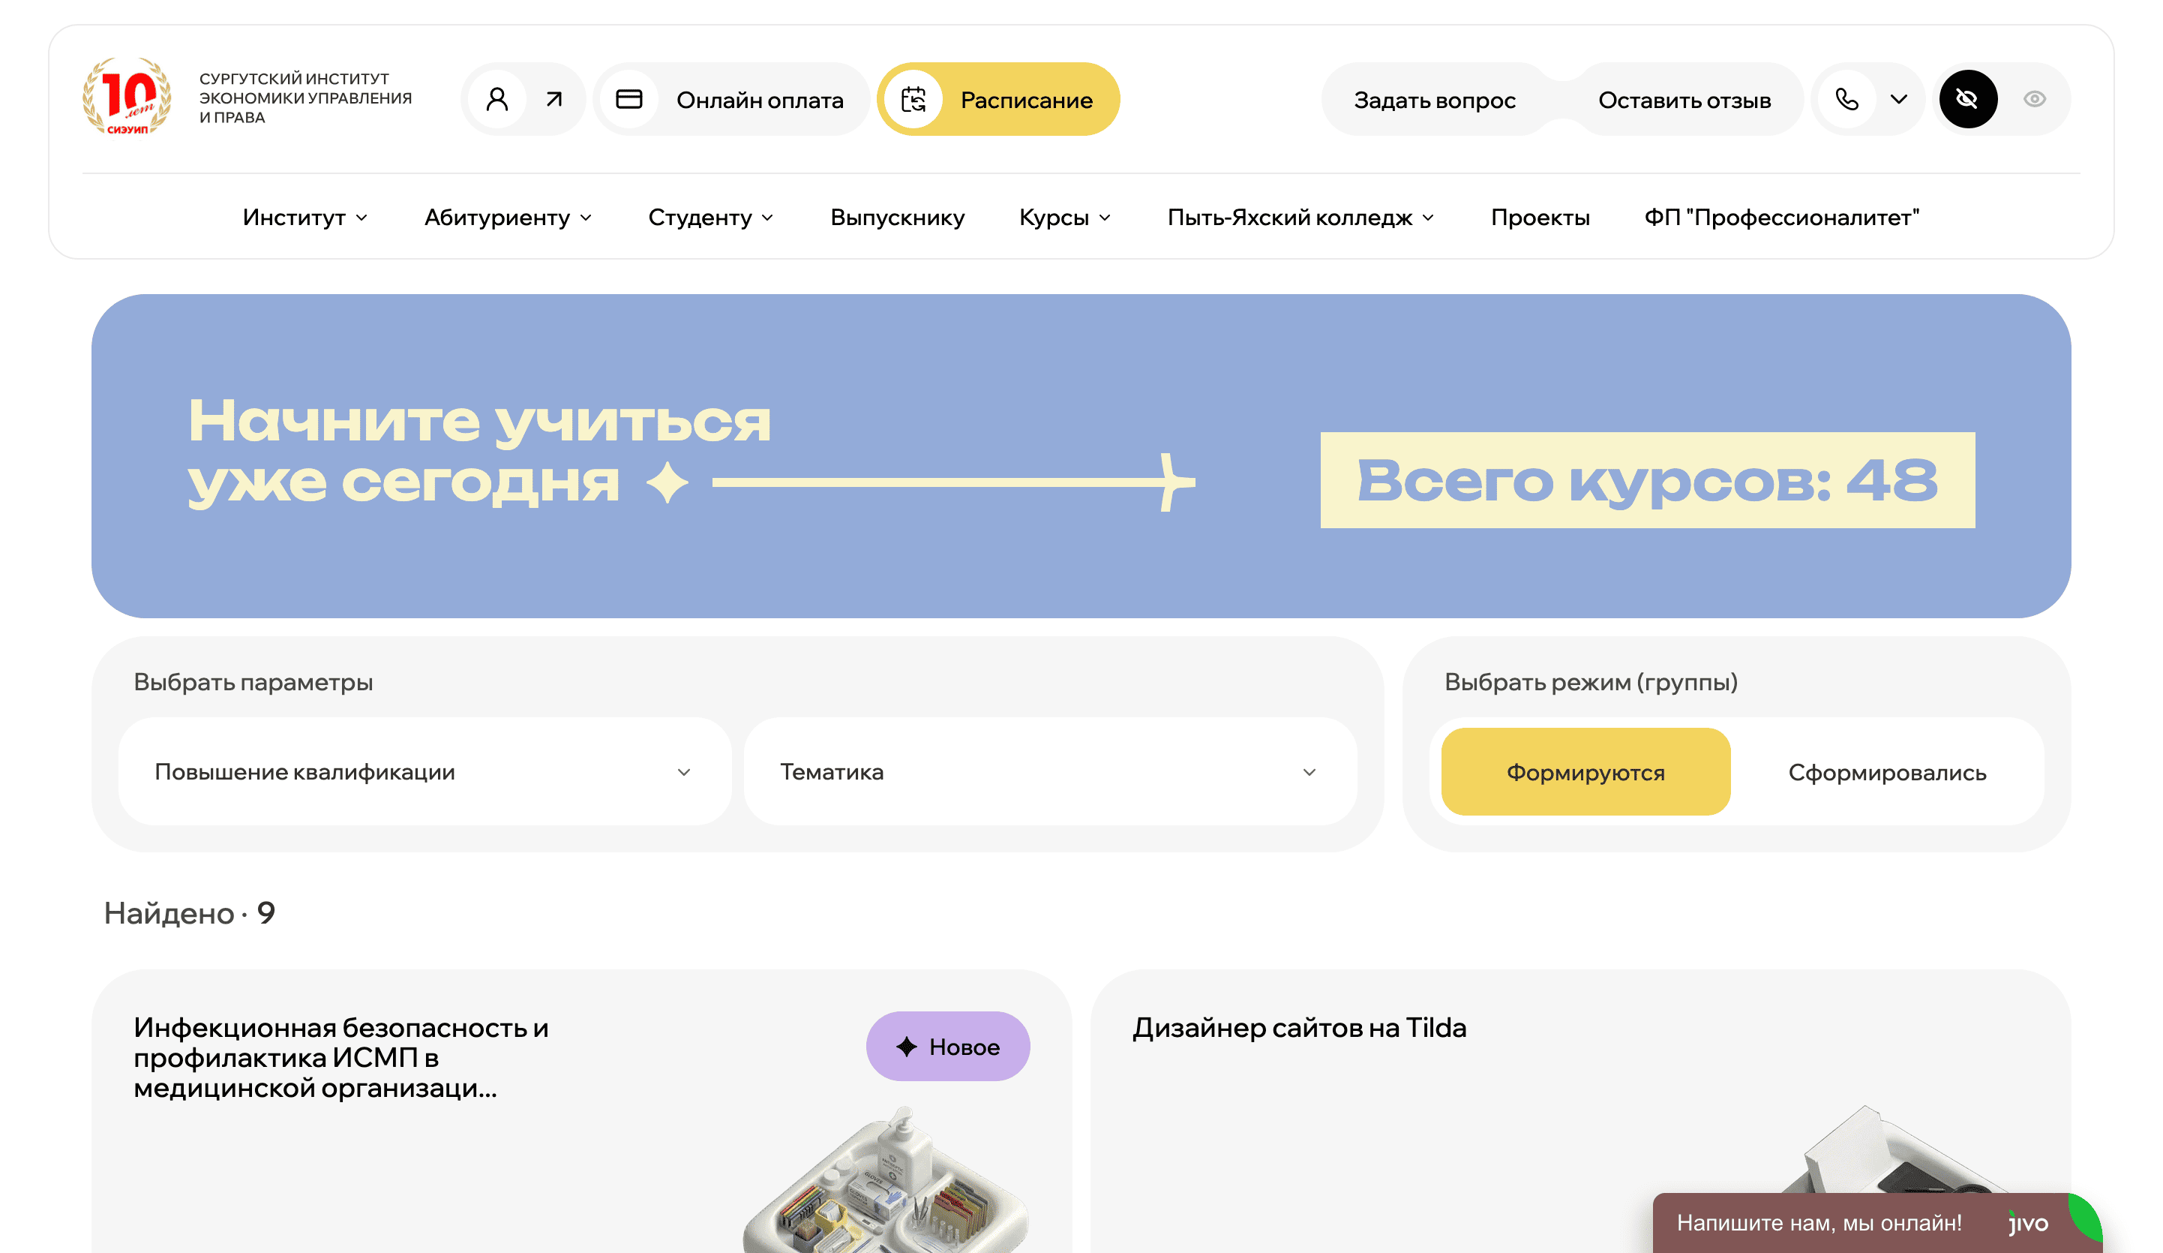Expand the Абитуриенту menu
Screen dimensions: 2163x1253
pyautogui.click(x=508, y=218)
